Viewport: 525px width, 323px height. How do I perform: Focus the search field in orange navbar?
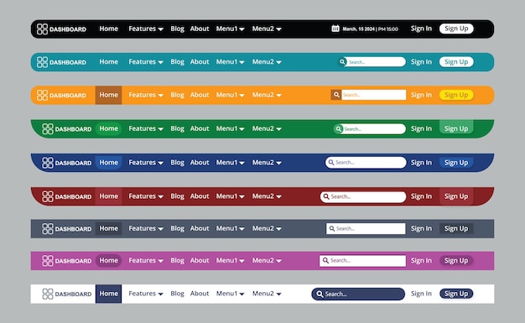pyautogui.click(x=374, y=95)
